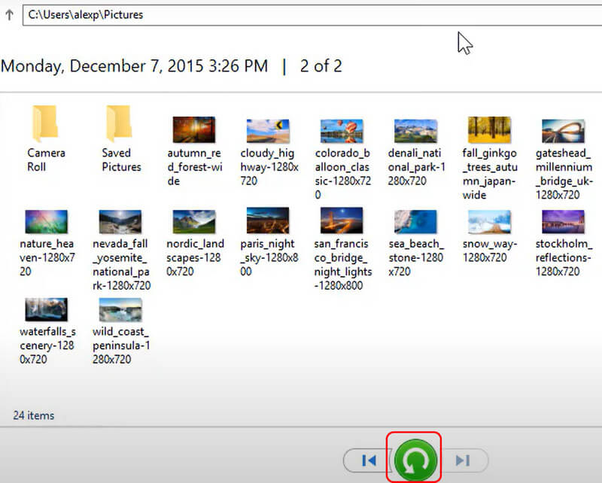Select the denali_national_park image
Viewport: 602px width, 483px height.
416,130
